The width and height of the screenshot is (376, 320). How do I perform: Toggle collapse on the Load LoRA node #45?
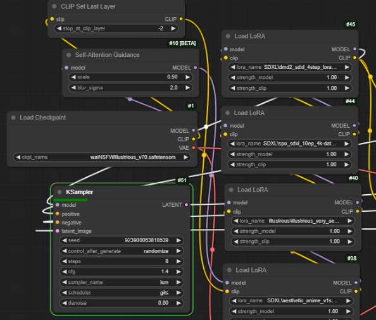[x=228, y=37]
